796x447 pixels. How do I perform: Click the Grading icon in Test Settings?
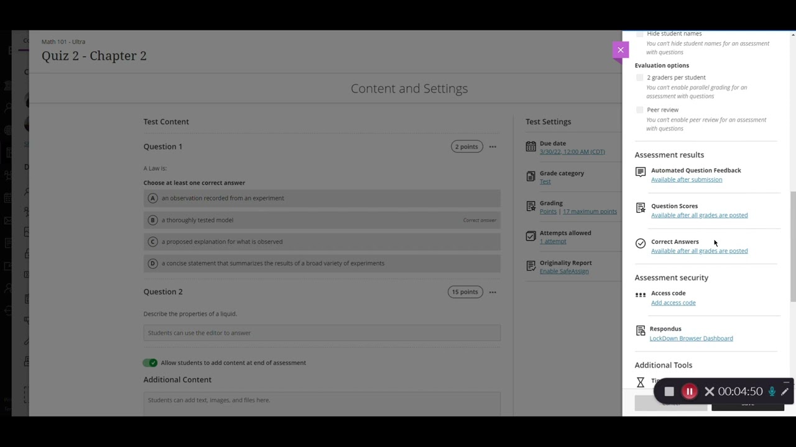point(530,206)
